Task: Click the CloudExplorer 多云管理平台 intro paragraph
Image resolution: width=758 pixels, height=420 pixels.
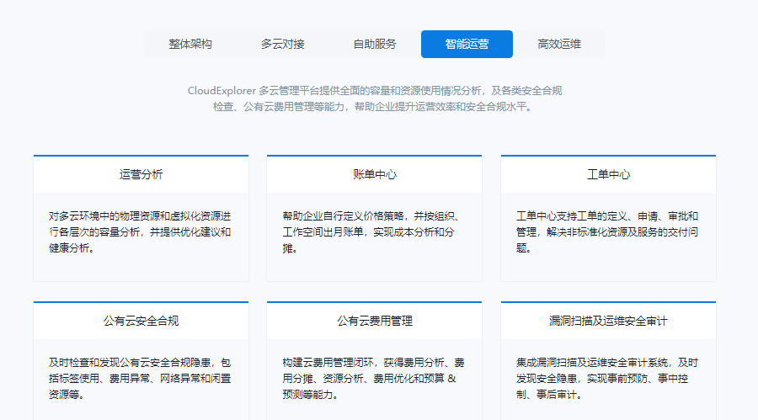Action: [x=375, y=98]
